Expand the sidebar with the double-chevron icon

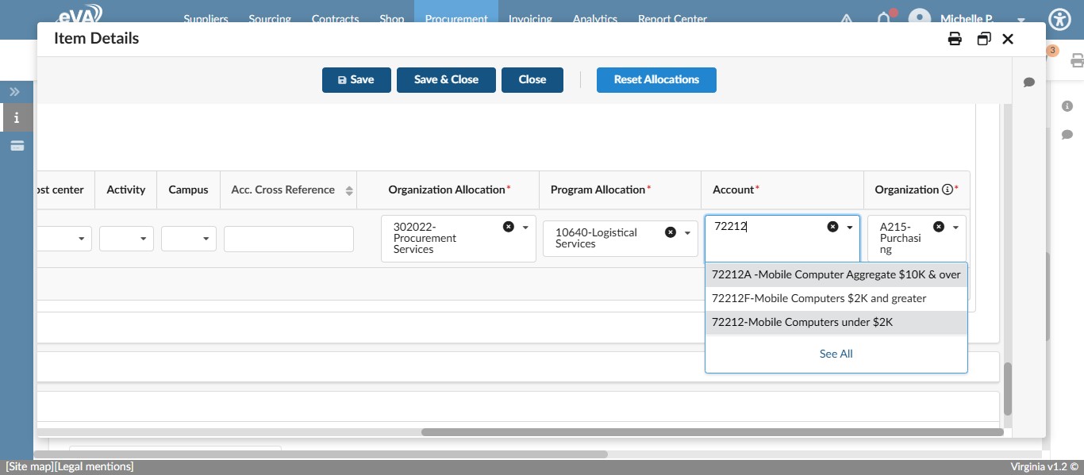click(x=13, y=91)
